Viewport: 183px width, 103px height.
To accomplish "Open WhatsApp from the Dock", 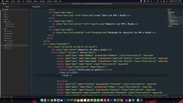I will [x=98, y=100].
